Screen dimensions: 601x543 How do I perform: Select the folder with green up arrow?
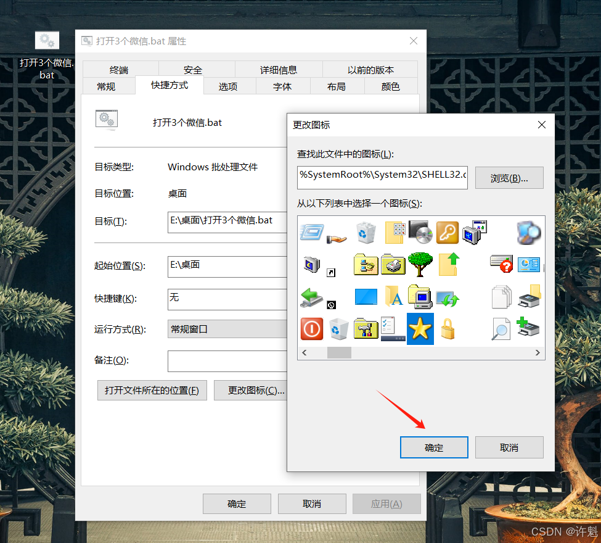[449, 264]
